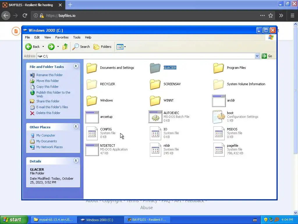Click the Abuse link in browser footer
Viewport: 298px width, 224px height.
[x=147, y=208]
